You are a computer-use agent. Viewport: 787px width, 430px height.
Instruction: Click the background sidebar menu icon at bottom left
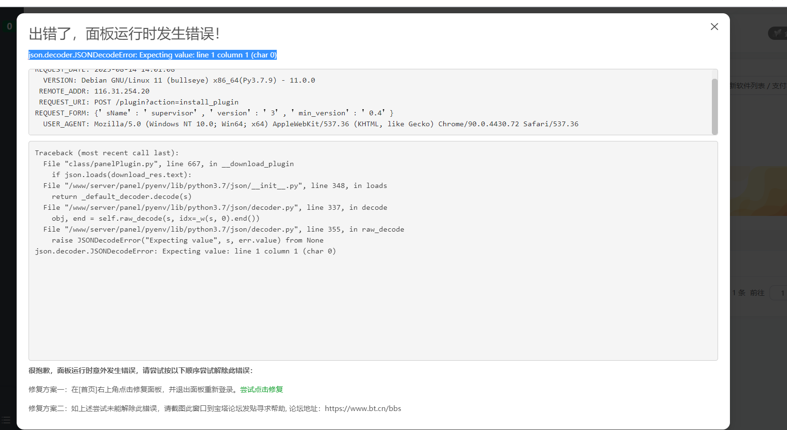[x=6, y=420]
